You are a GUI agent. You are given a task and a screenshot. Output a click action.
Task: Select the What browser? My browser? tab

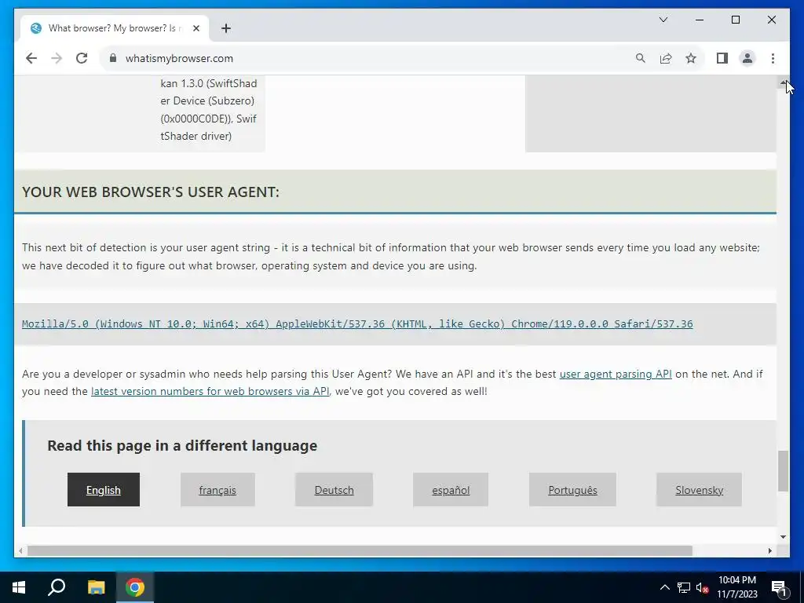click(115, 28)
